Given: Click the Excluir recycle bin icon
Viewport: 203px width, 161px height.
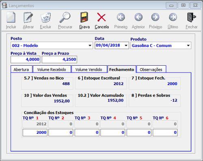Looking at the screenshot, I should 45,17.
